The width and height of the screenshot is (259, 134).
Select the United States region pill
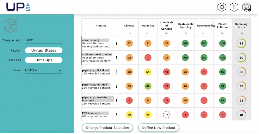[44, 51]
